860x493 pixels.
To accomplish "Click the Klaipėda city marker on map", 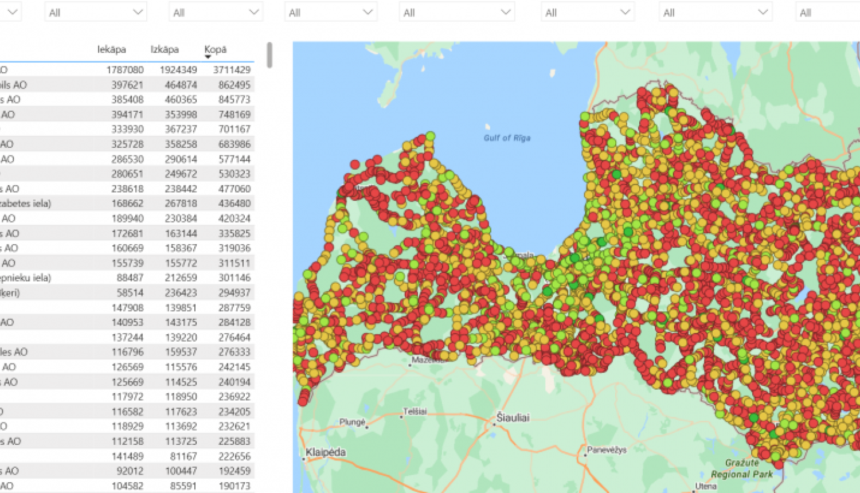I will tap(303, 459).
